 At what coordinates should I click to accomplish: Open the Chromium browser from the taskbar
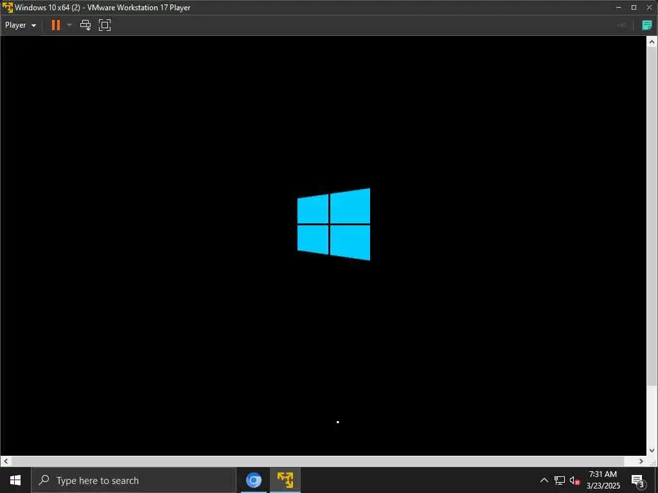click(x=253, y=480)
